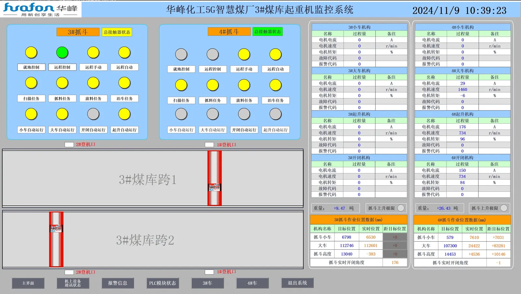Click the 4#抓斗 crane icon in 煤库跨2
The image size is (521, 294).
pos(56,229)
